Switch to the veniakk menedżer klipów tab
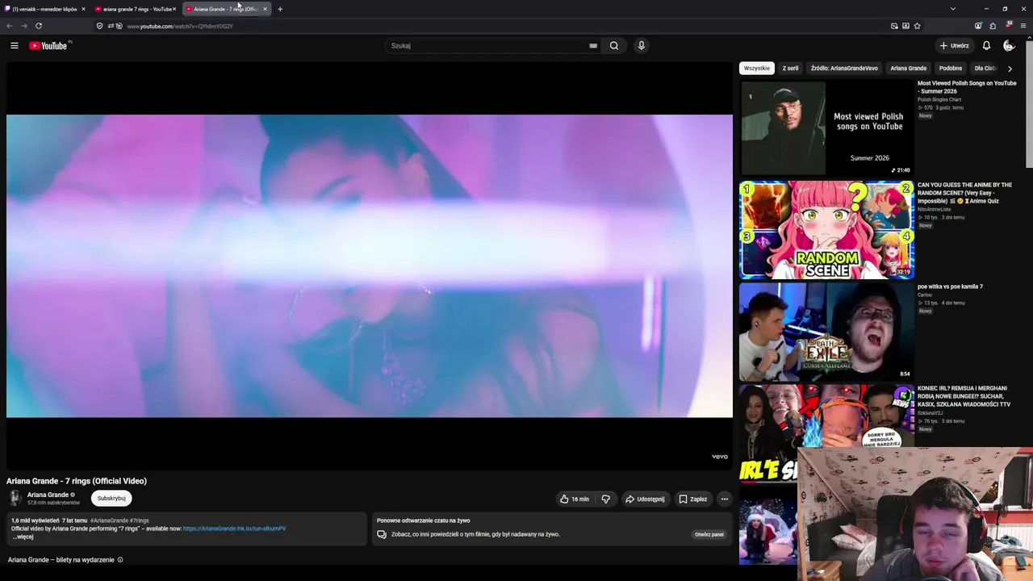The width and height of the screenshot is (1033, 581). [44, 9]
